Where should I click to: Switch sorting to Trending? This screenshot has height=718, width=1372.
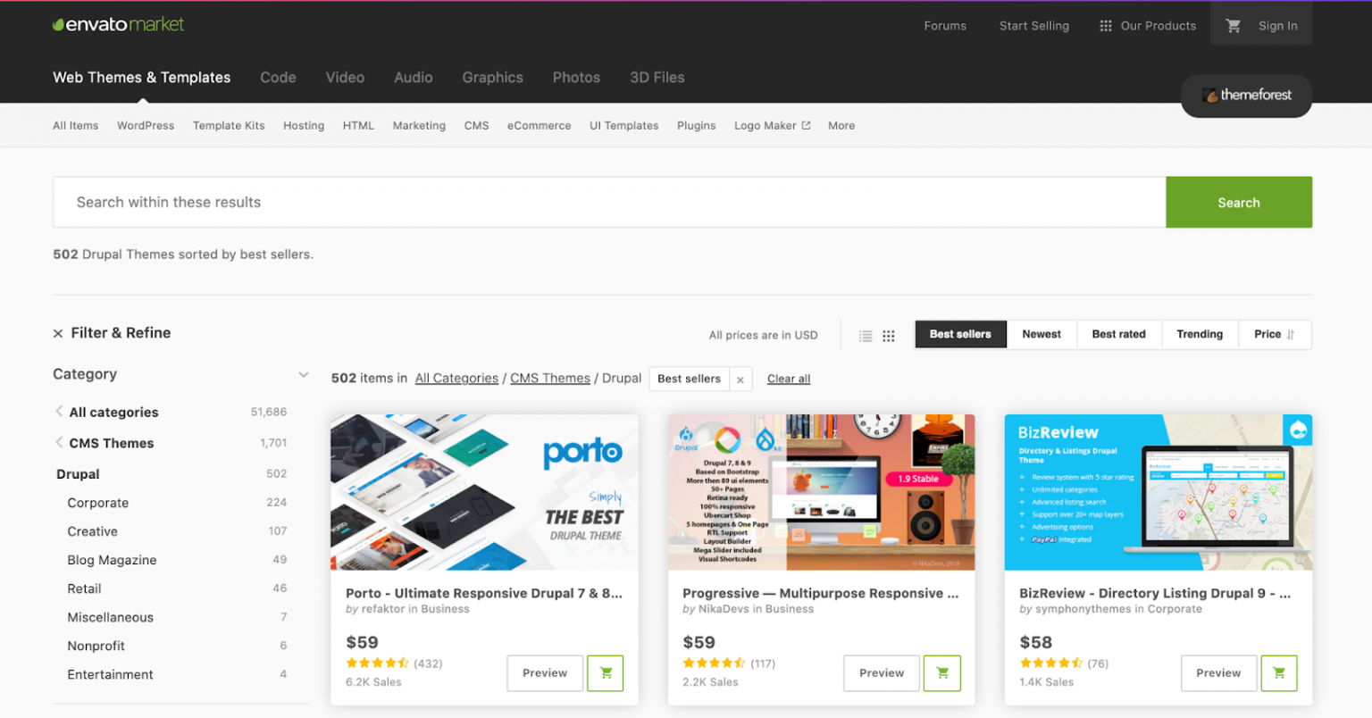point(1200,334)
